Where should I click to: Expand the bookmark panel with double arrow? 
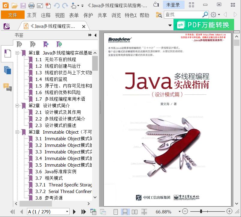click(x=90, y=35)
